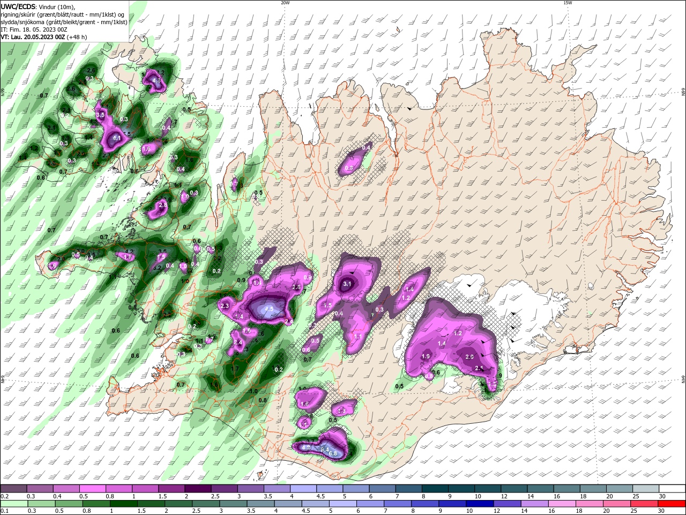The width and height of the screenshot is (686, 515).
Task: Click the 'rigning/skúrir (grænt/blátt/rautt' header line
Action: click(x=63, y=14)
